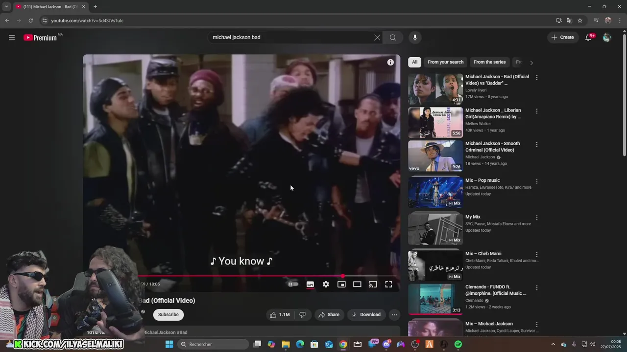Viewport: 627px width, 352px height.
Task: Bookmark this tab with the star
Action: 580,21
